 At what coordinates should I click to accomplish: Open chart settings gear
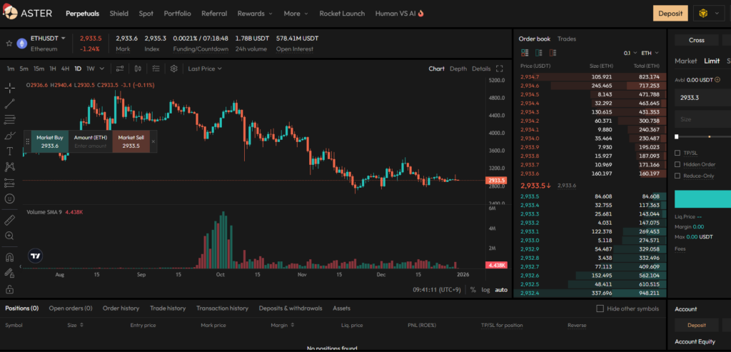click(x=174, y=69)
